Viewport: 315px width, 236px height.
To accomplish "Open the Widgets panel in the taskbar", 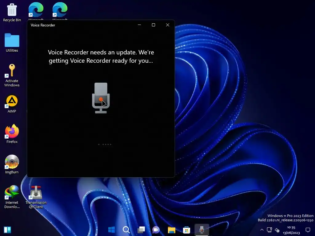I will coord(7,230).
